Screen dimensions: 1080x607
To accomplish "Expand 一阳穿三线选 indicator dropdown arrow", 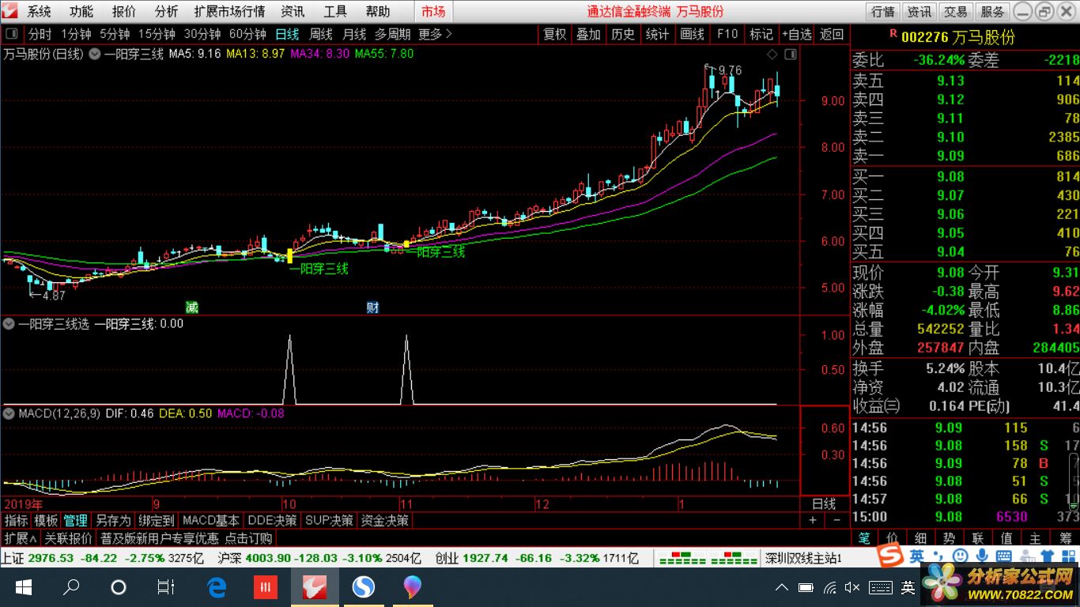I will 9,323.
